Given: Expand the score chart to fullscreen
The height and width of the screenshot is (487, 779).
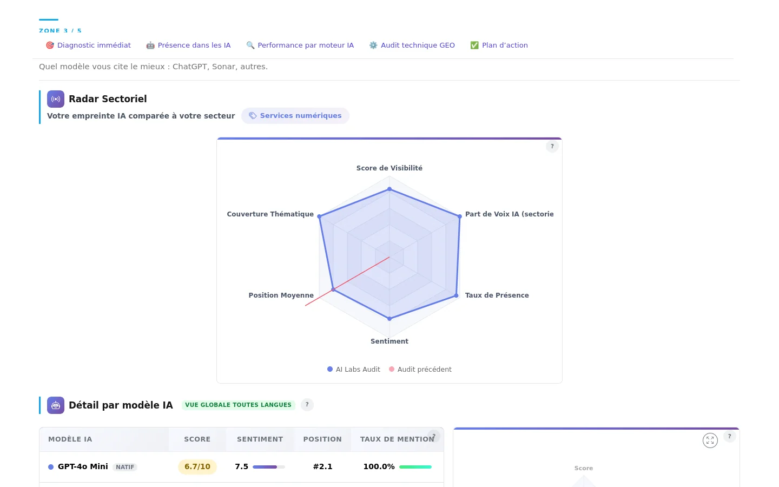Looking at the screenshot, I should click(x=710, y=440).
